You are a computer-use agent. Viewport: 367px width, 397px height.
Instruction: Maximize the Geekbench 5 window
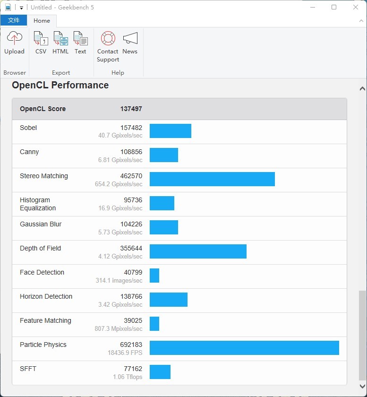coord(334,7)
